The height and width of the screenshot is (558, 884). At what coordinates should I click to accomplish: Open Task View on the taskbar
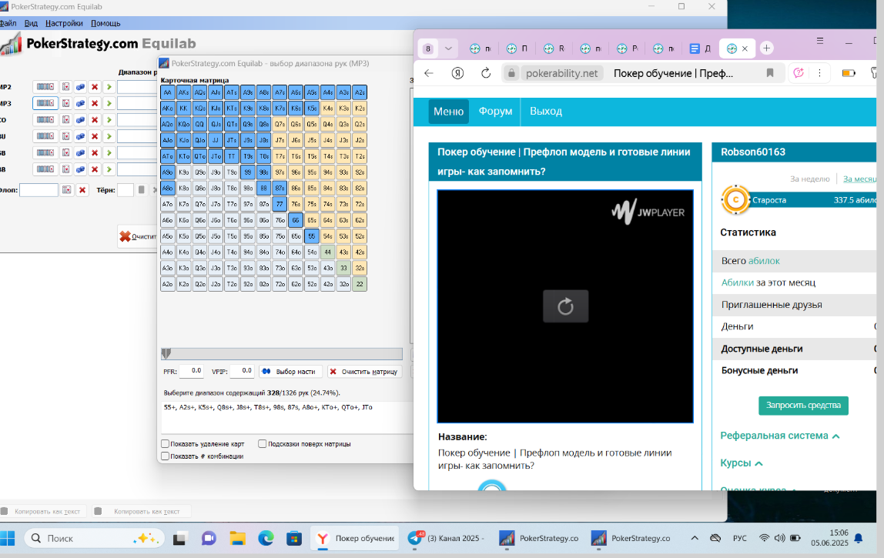tap(179, 538)
